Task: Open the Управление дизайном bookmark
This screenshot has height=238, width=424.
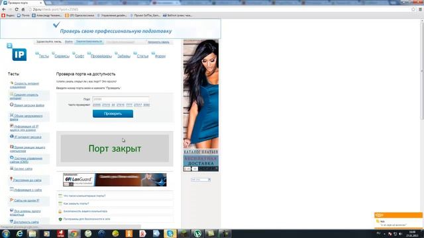Action: (112, 16)
